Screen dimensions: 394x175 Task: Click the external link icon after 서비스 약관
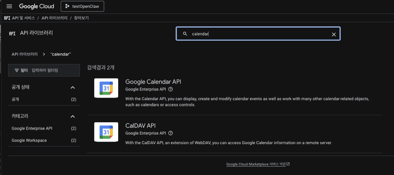click(x=288, y=164)
